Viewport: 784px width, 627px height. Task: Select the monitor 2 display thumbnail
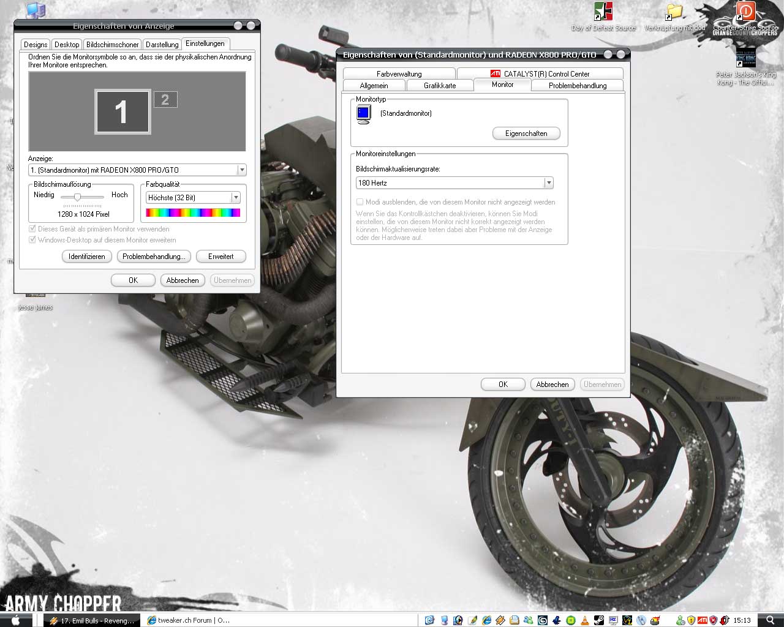point(165,100)
